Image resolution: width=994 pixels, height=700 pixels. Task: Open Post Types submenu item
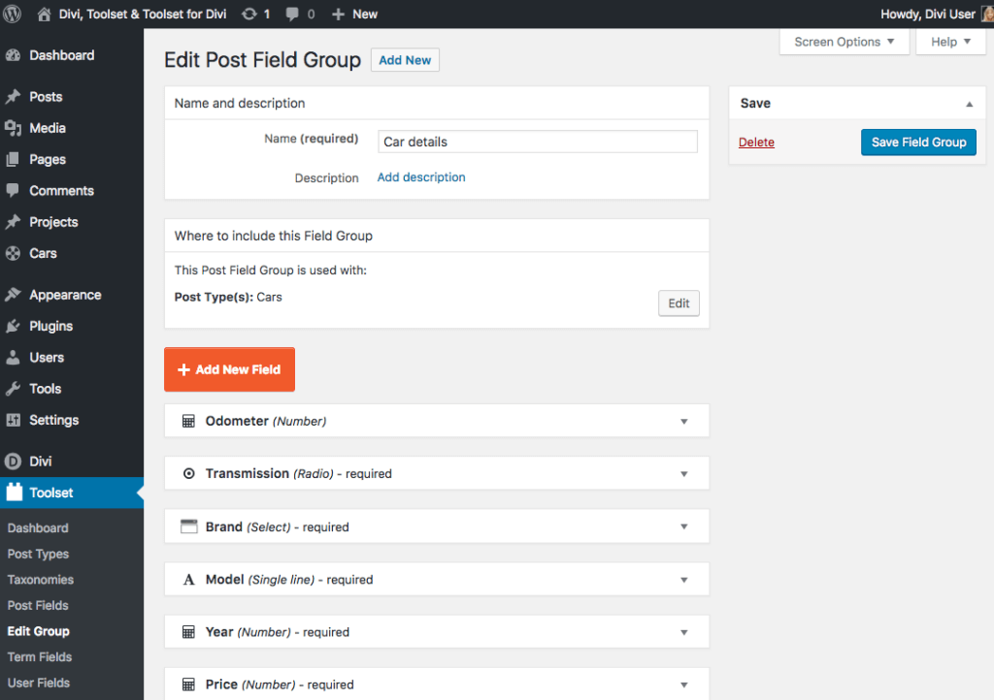point(38,554)
